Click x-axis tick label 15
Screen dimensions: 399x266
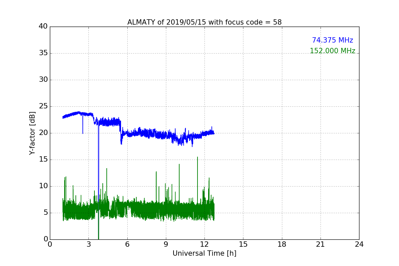click(x=243, y=244)
